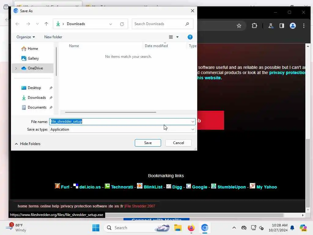Viewport: 313px width, 235px height.
Task: Sort by Date modified column
Action: [x=156, y=46]
